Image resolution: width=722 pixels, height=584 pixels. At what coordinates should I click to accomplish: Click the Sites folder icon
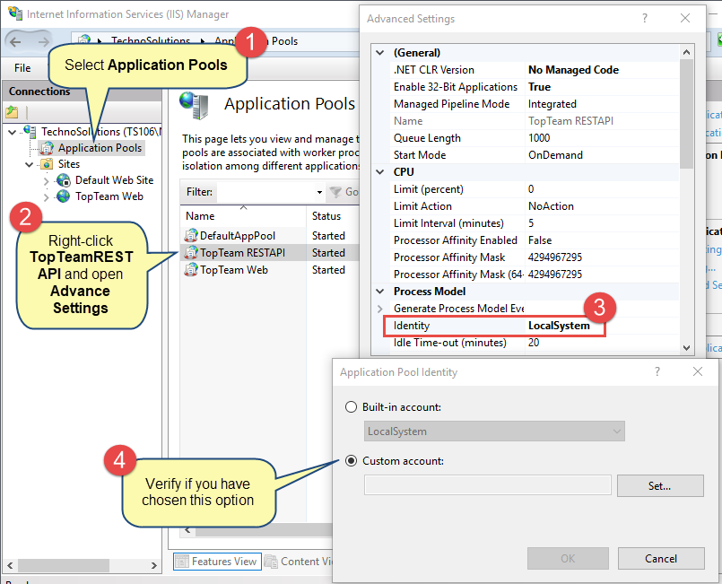pos(47,164)
